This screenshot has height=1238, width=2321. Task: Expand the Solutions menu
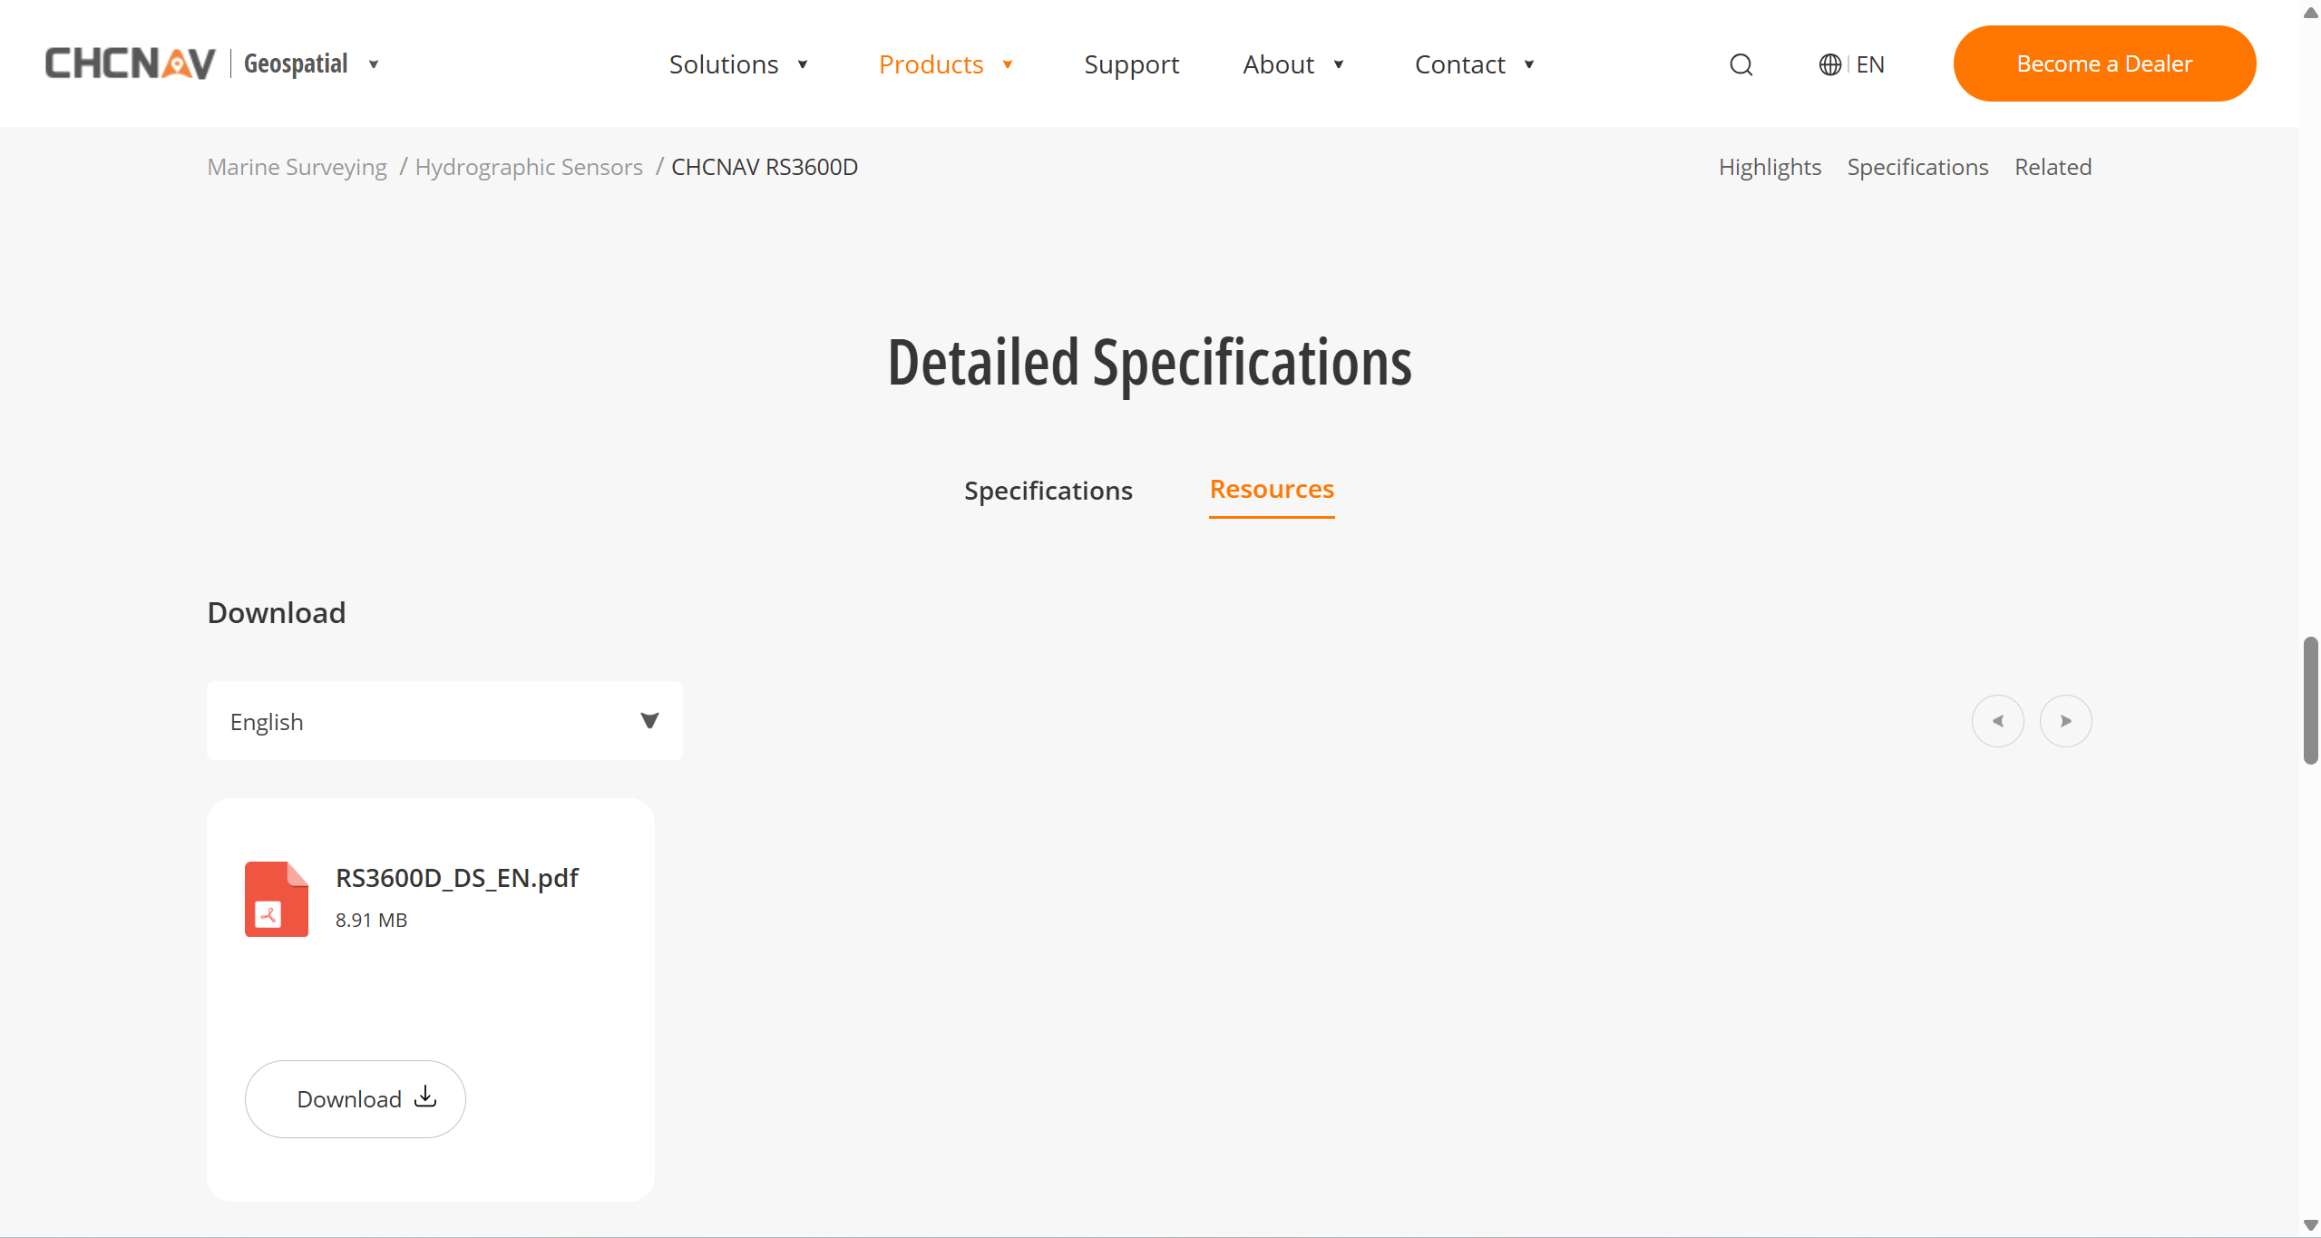(x=738, y=64)
